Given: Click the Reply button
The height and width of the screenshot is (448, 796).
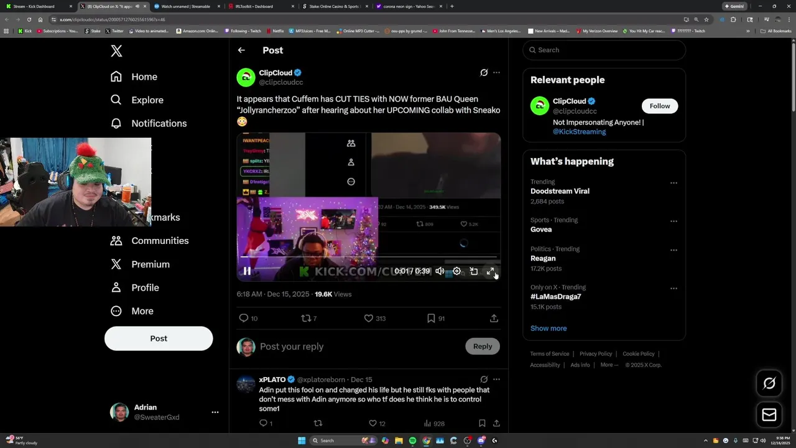Looking at the screenshot, I should pyautogui.click(x=483, y=347).
